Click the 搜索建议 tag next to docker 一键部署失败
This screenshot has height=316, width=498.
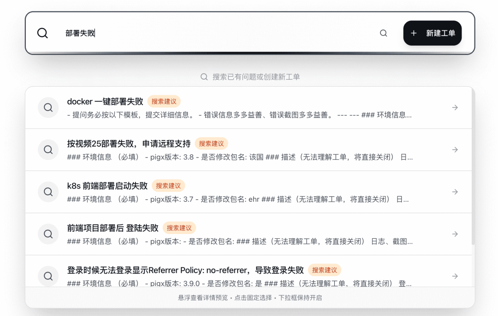164,101
